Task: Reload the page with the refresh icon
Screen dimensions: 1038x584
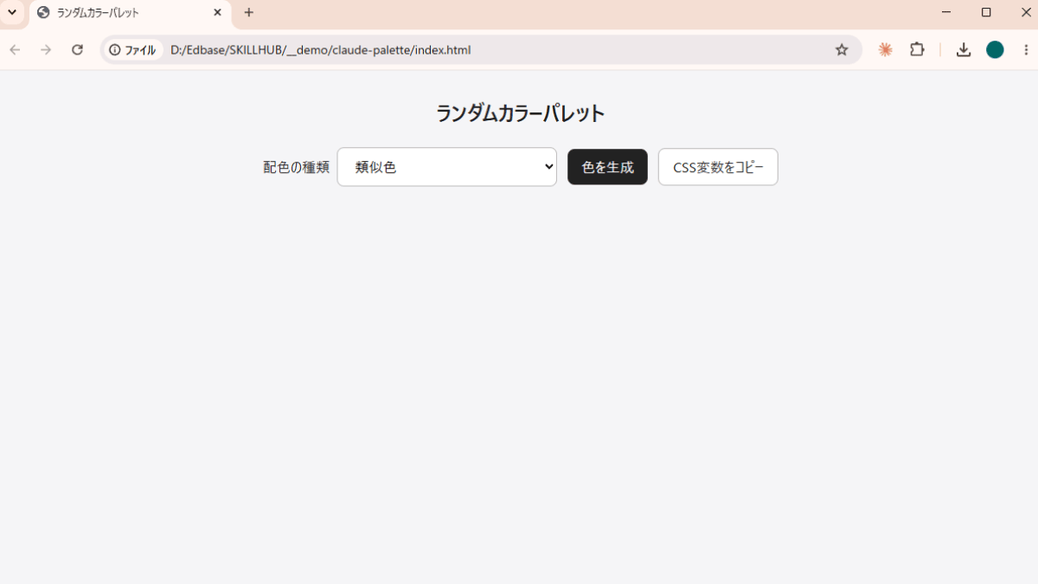Action: coord(77,50)
